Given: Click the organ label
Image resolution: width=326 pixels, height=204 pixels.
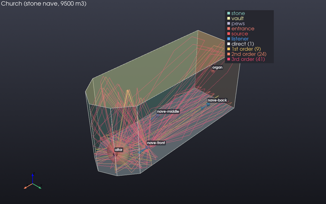Looking at the screenshot, I should tap(218, 67).
